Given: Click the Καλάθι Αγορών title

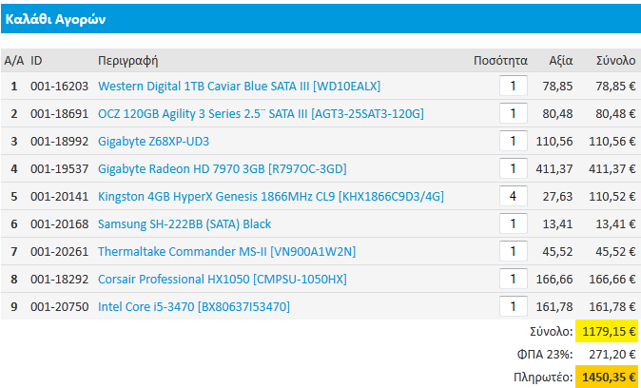Looking at the screenshot, I should tap(55, 19).
